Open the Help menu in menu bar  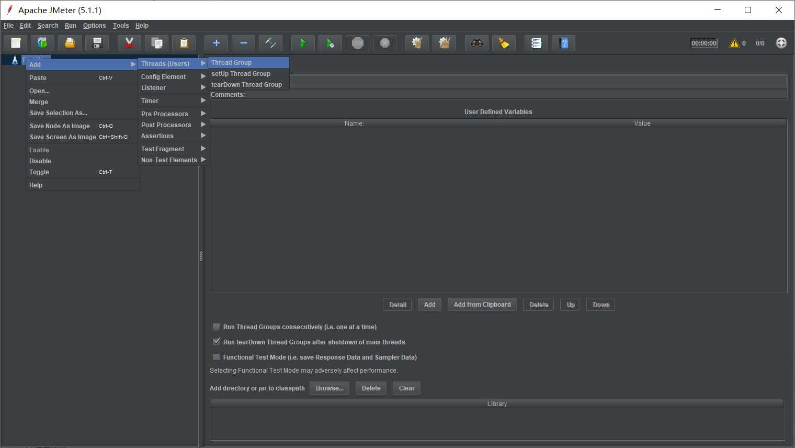[142, 25]
